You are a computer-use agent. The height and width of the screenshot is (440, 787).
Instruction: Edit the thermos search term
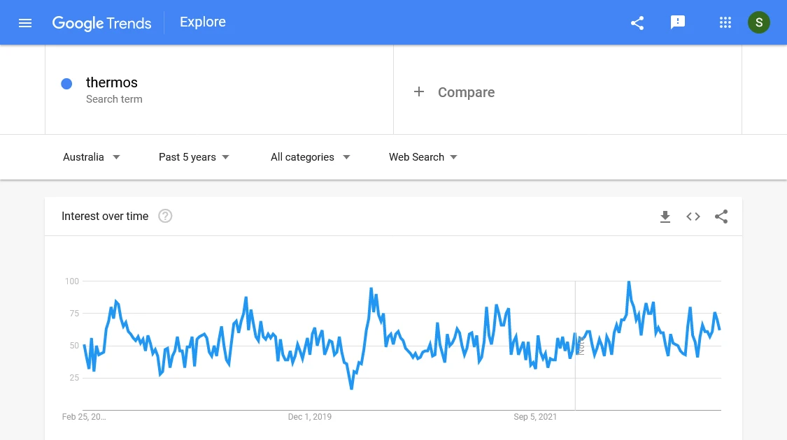point(111,82)
